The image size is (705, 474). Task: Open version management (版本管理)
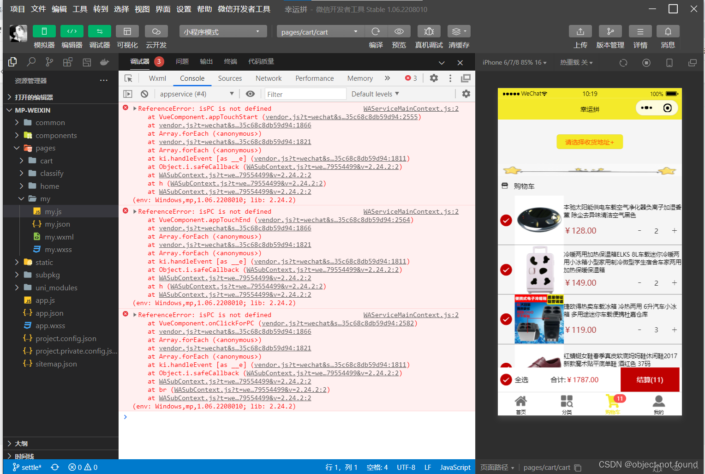610,31
